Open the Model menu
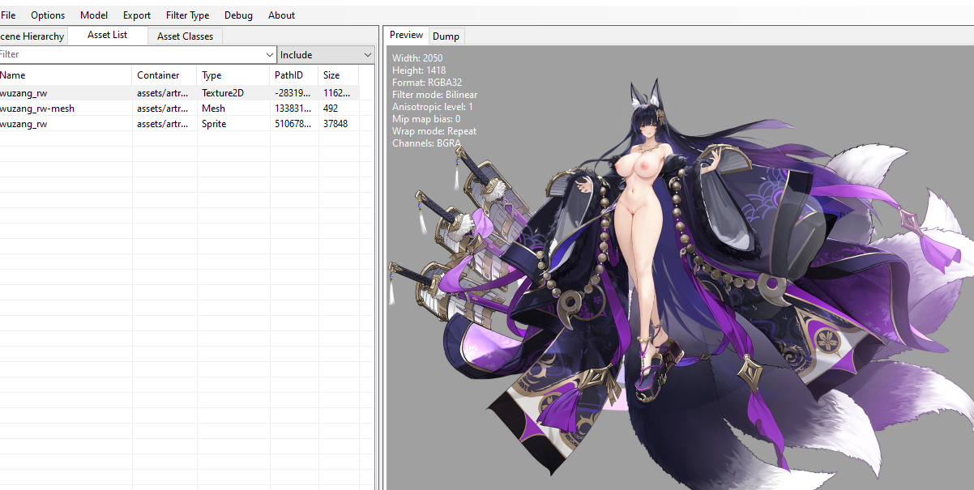 [94, 15]
